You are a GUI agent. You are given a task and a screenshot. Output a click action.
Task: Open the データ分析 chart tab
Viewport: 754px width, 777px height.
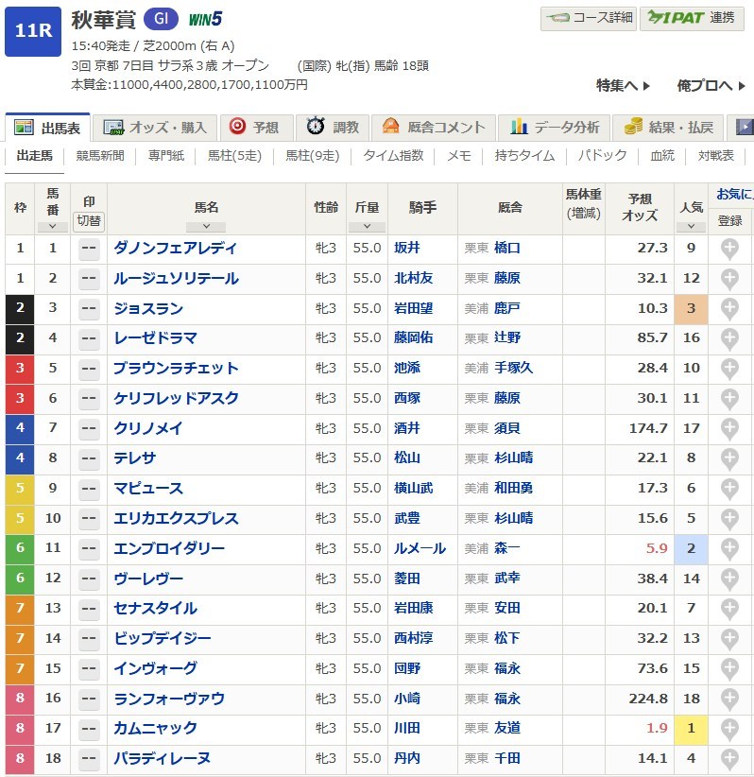coord(555,128)
